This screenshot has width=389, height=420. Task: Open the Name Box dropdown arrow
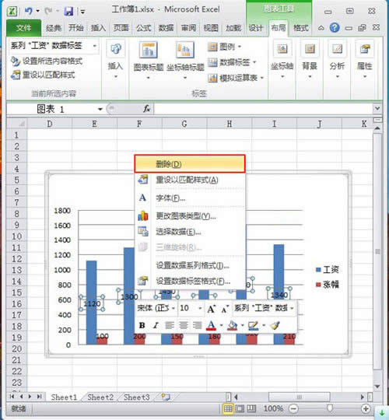(100, 109)
